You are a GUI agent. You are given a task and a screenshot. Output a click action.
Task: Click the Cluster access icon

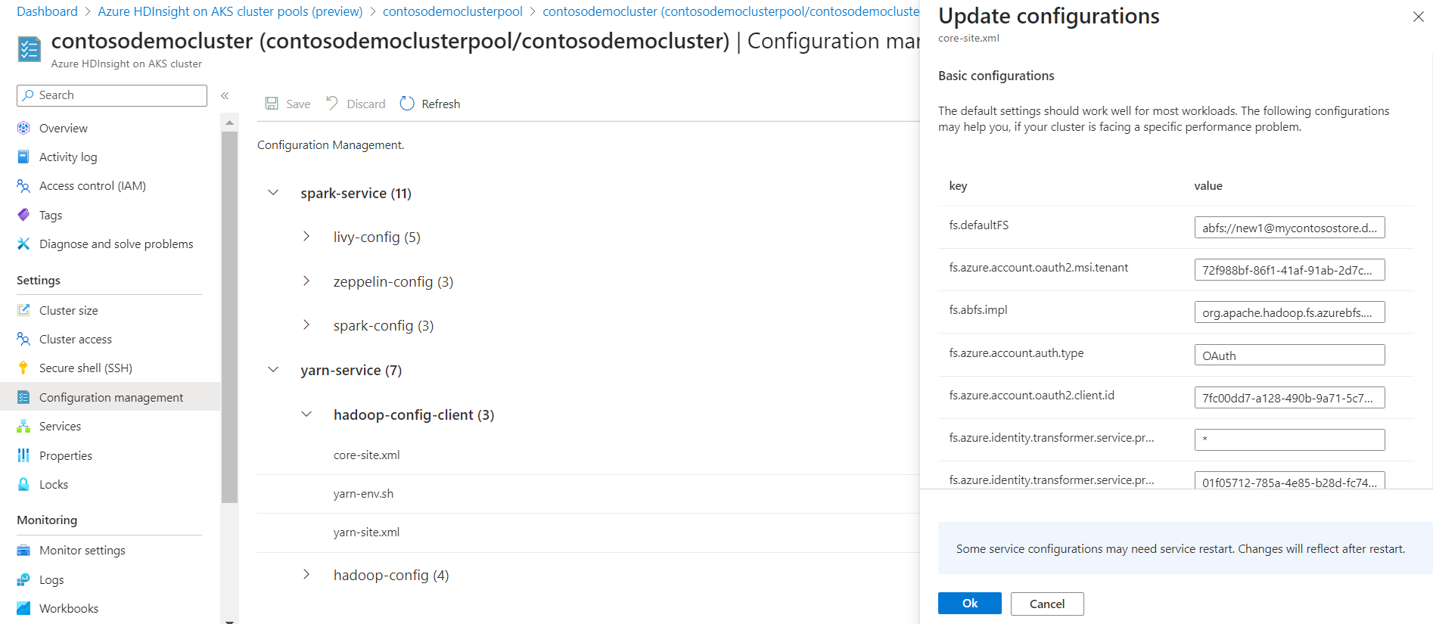point(23,339)
